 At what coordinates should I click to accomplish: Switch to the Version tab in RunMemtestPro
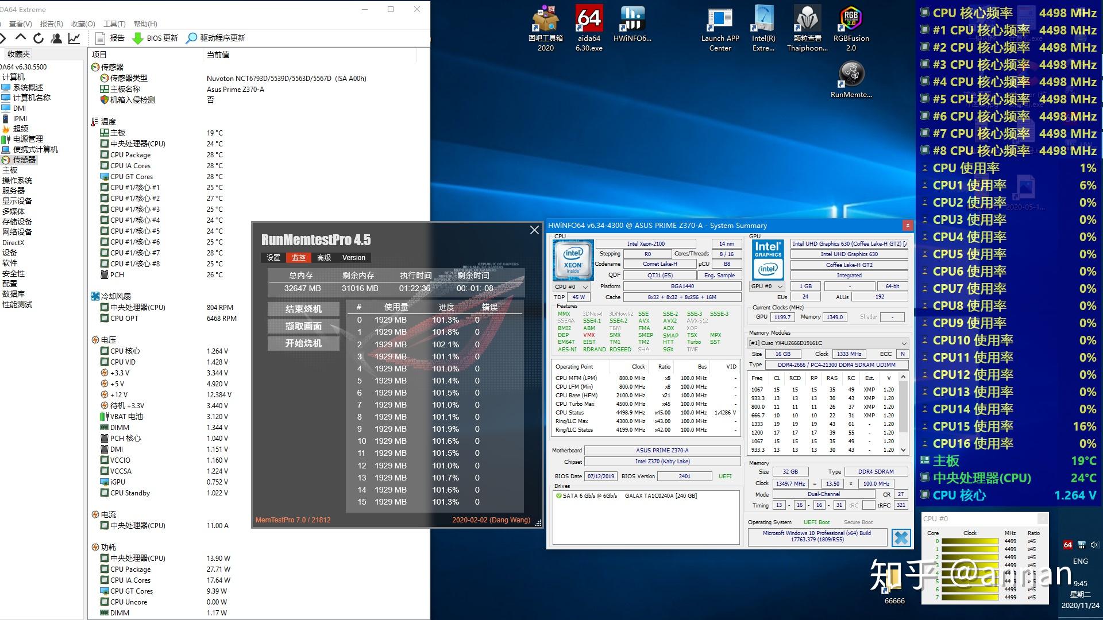(353, 257)
